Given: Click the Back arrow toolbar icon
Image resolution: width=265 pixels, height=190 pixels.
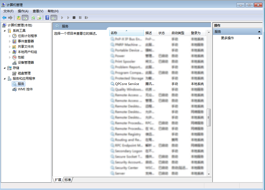Looking at the screenshot, I should pos(4,18).
